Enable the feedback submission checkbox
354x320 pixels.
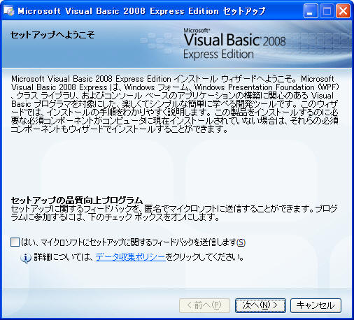[x=15, y=242]
